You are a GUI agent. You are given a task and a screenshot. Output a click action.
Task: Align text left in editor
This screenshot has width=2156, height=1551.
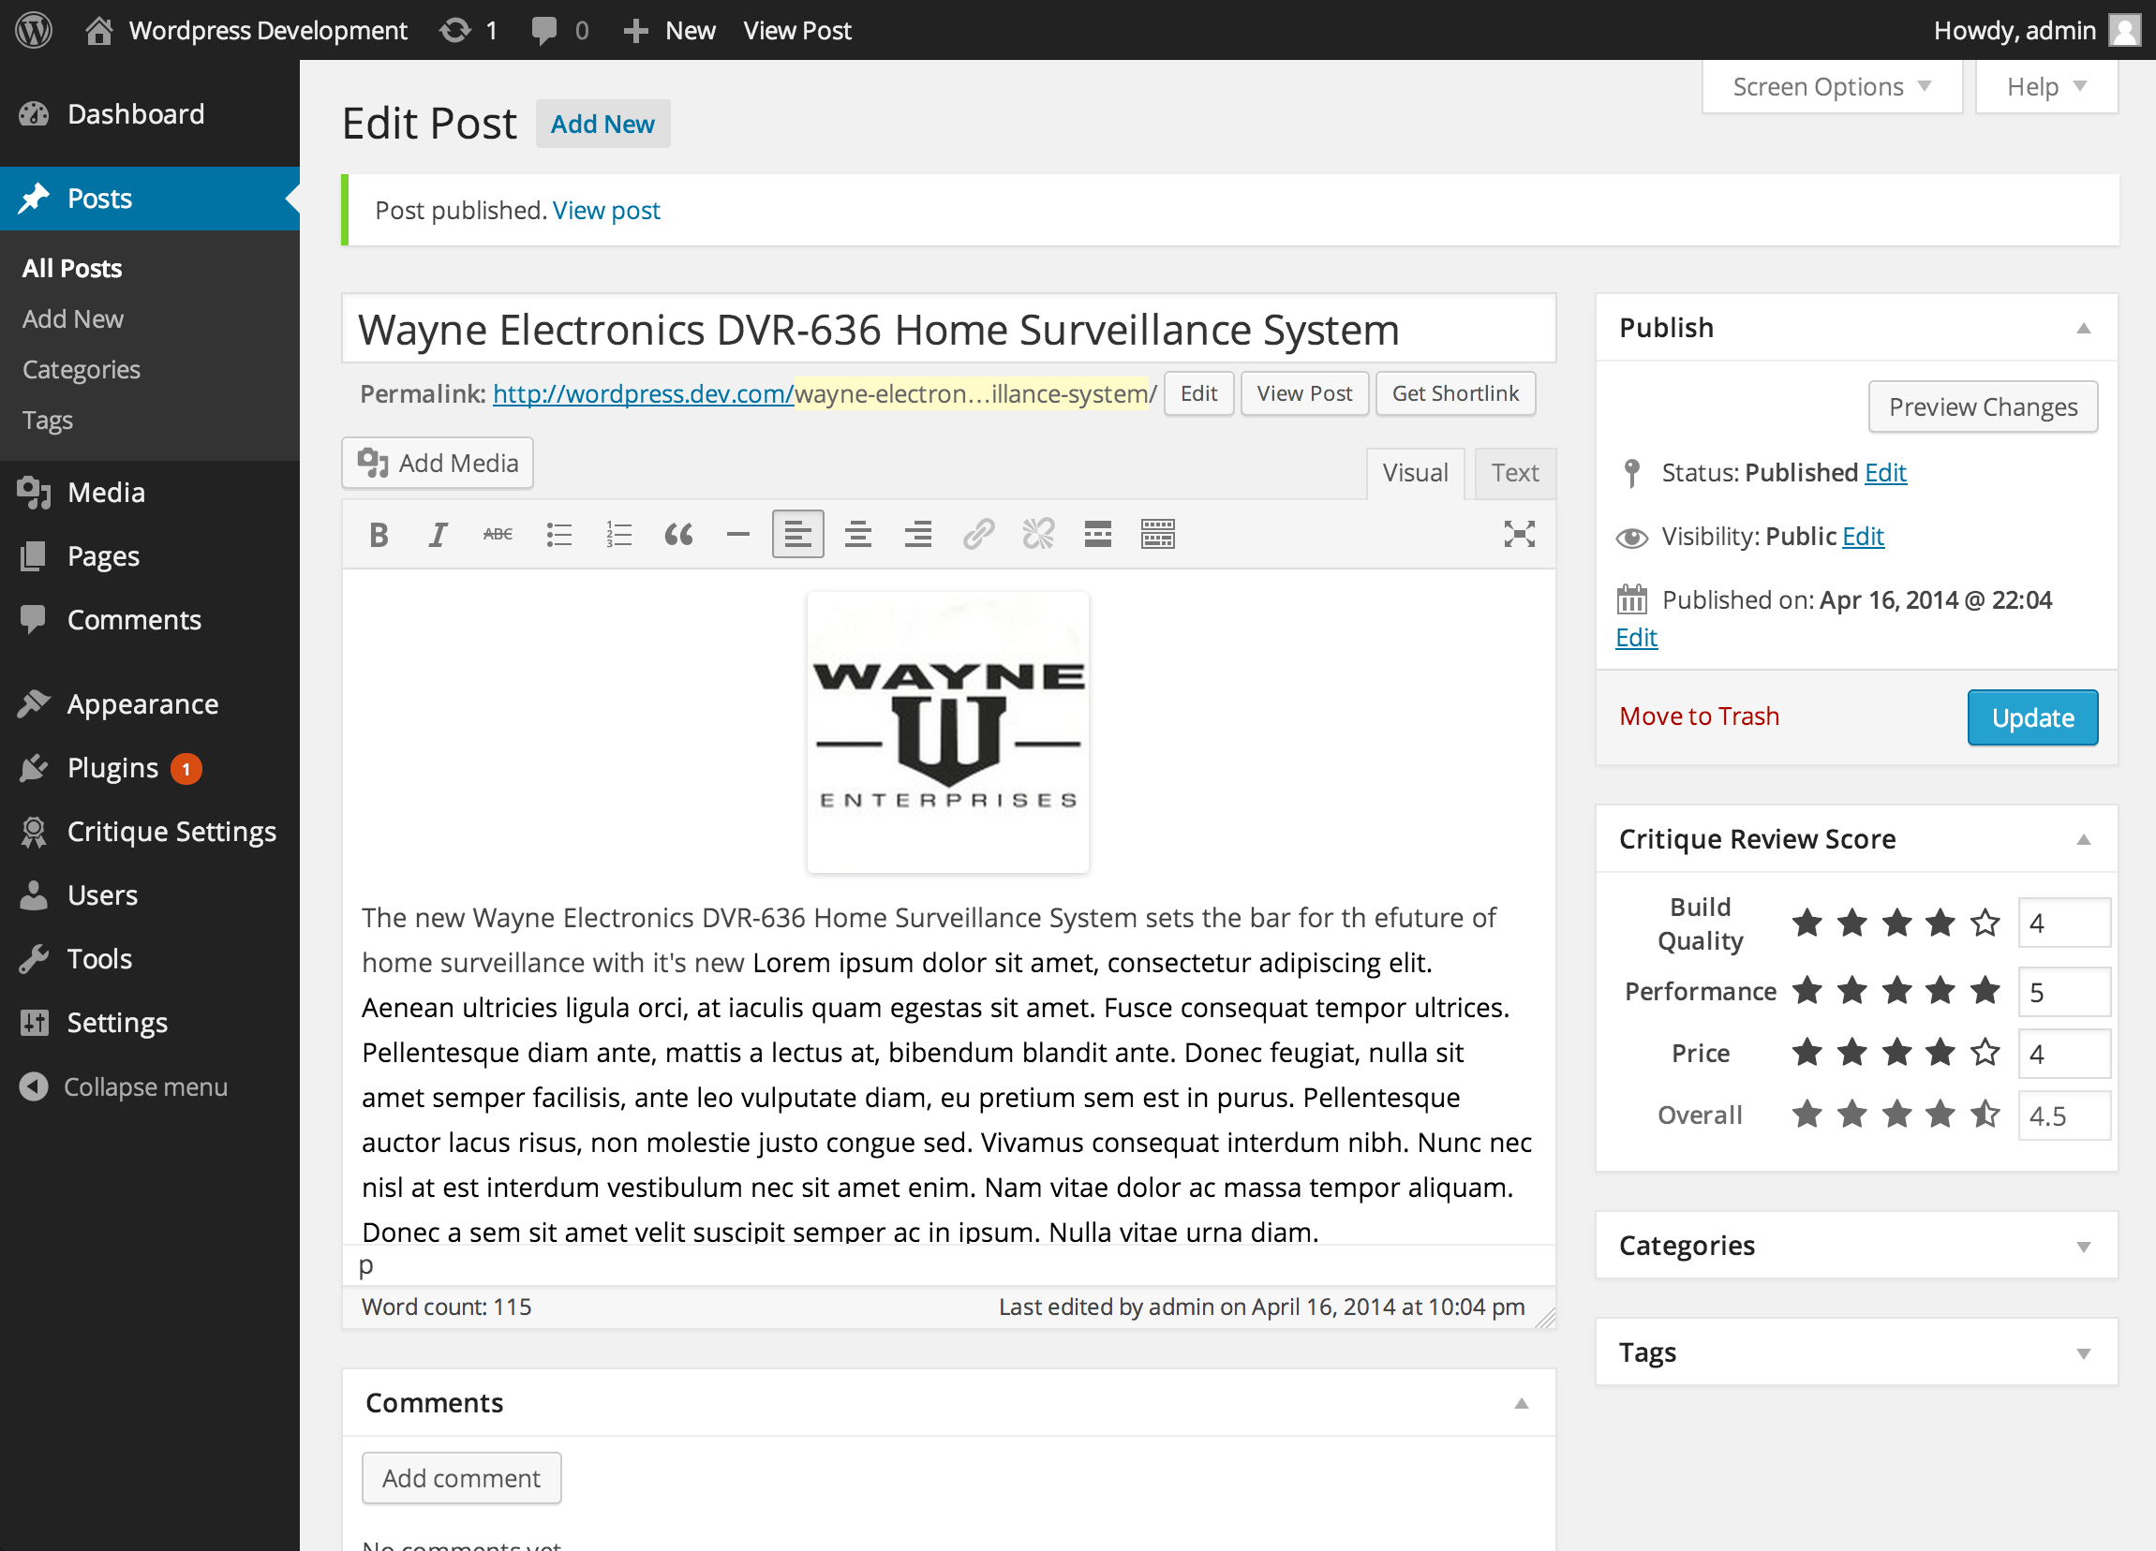[x=797, y=534]
